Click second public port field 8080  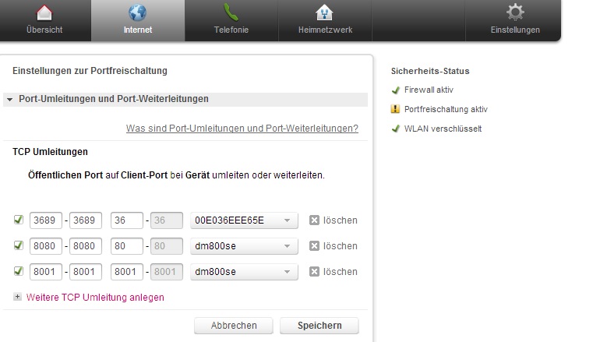click(x=86, y=246)
